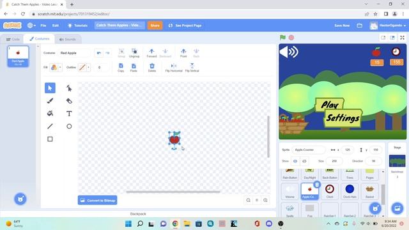Zoom in on the costume canvas
Image resolution: width=409 pixels, height=230 pixels.
coord(265,200)
